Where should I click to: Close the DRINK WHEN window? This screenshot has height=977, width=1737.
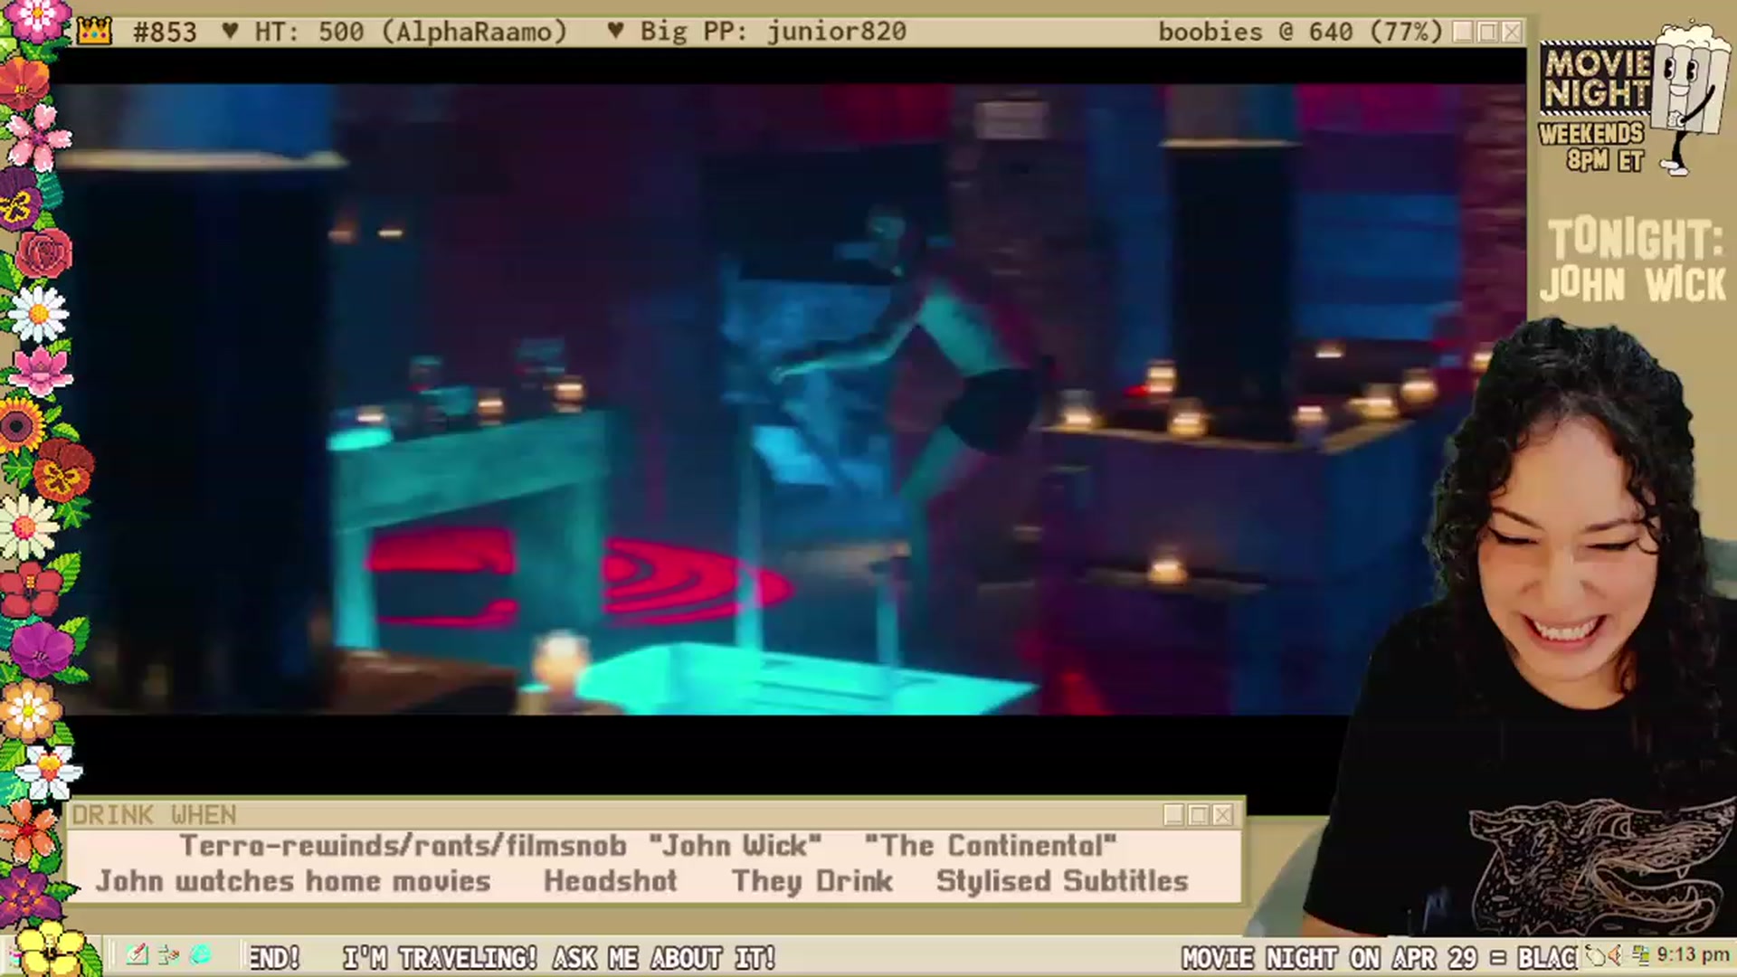(x=1222, y=815)
